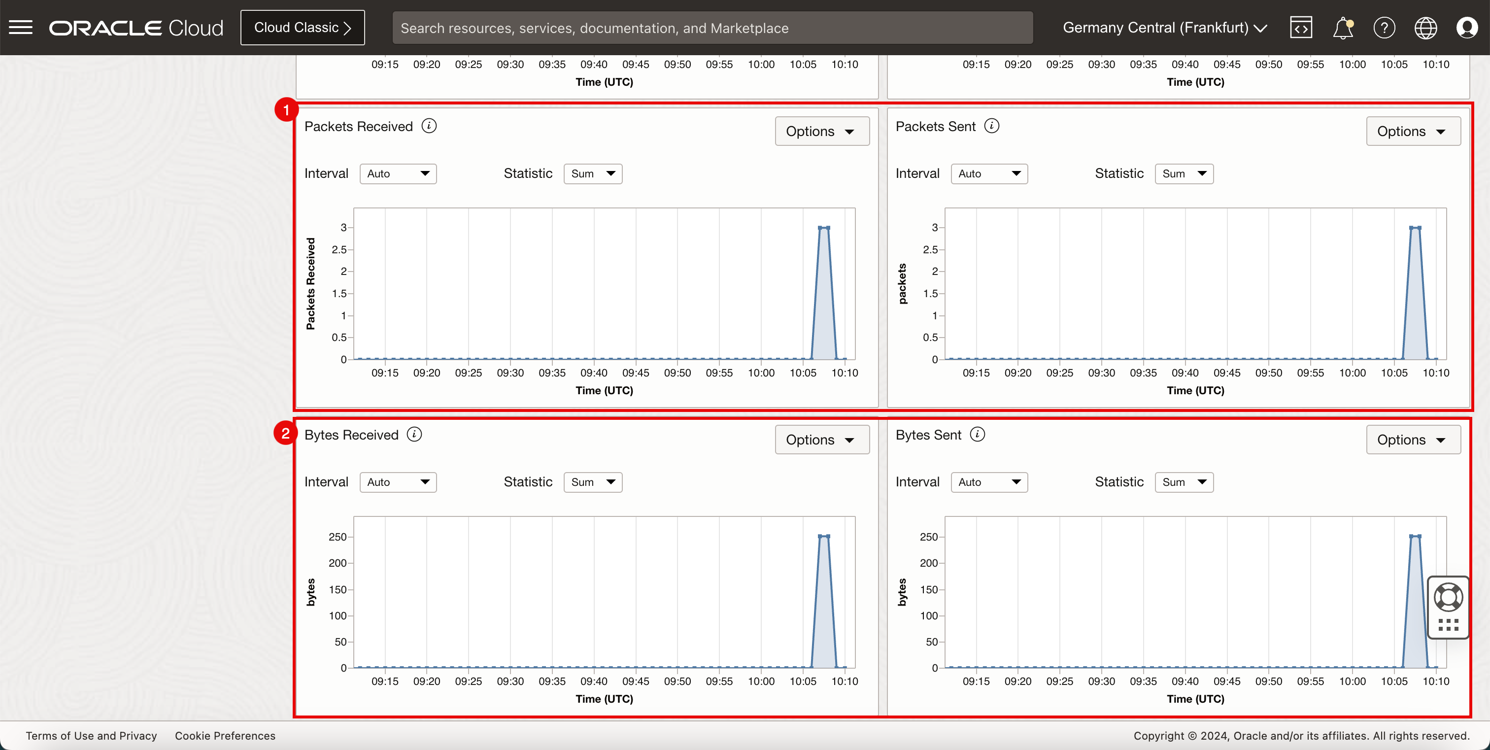Select Statistic dropdown for Bytes Received
1490x750 pixels.
(x=592, y=481)
